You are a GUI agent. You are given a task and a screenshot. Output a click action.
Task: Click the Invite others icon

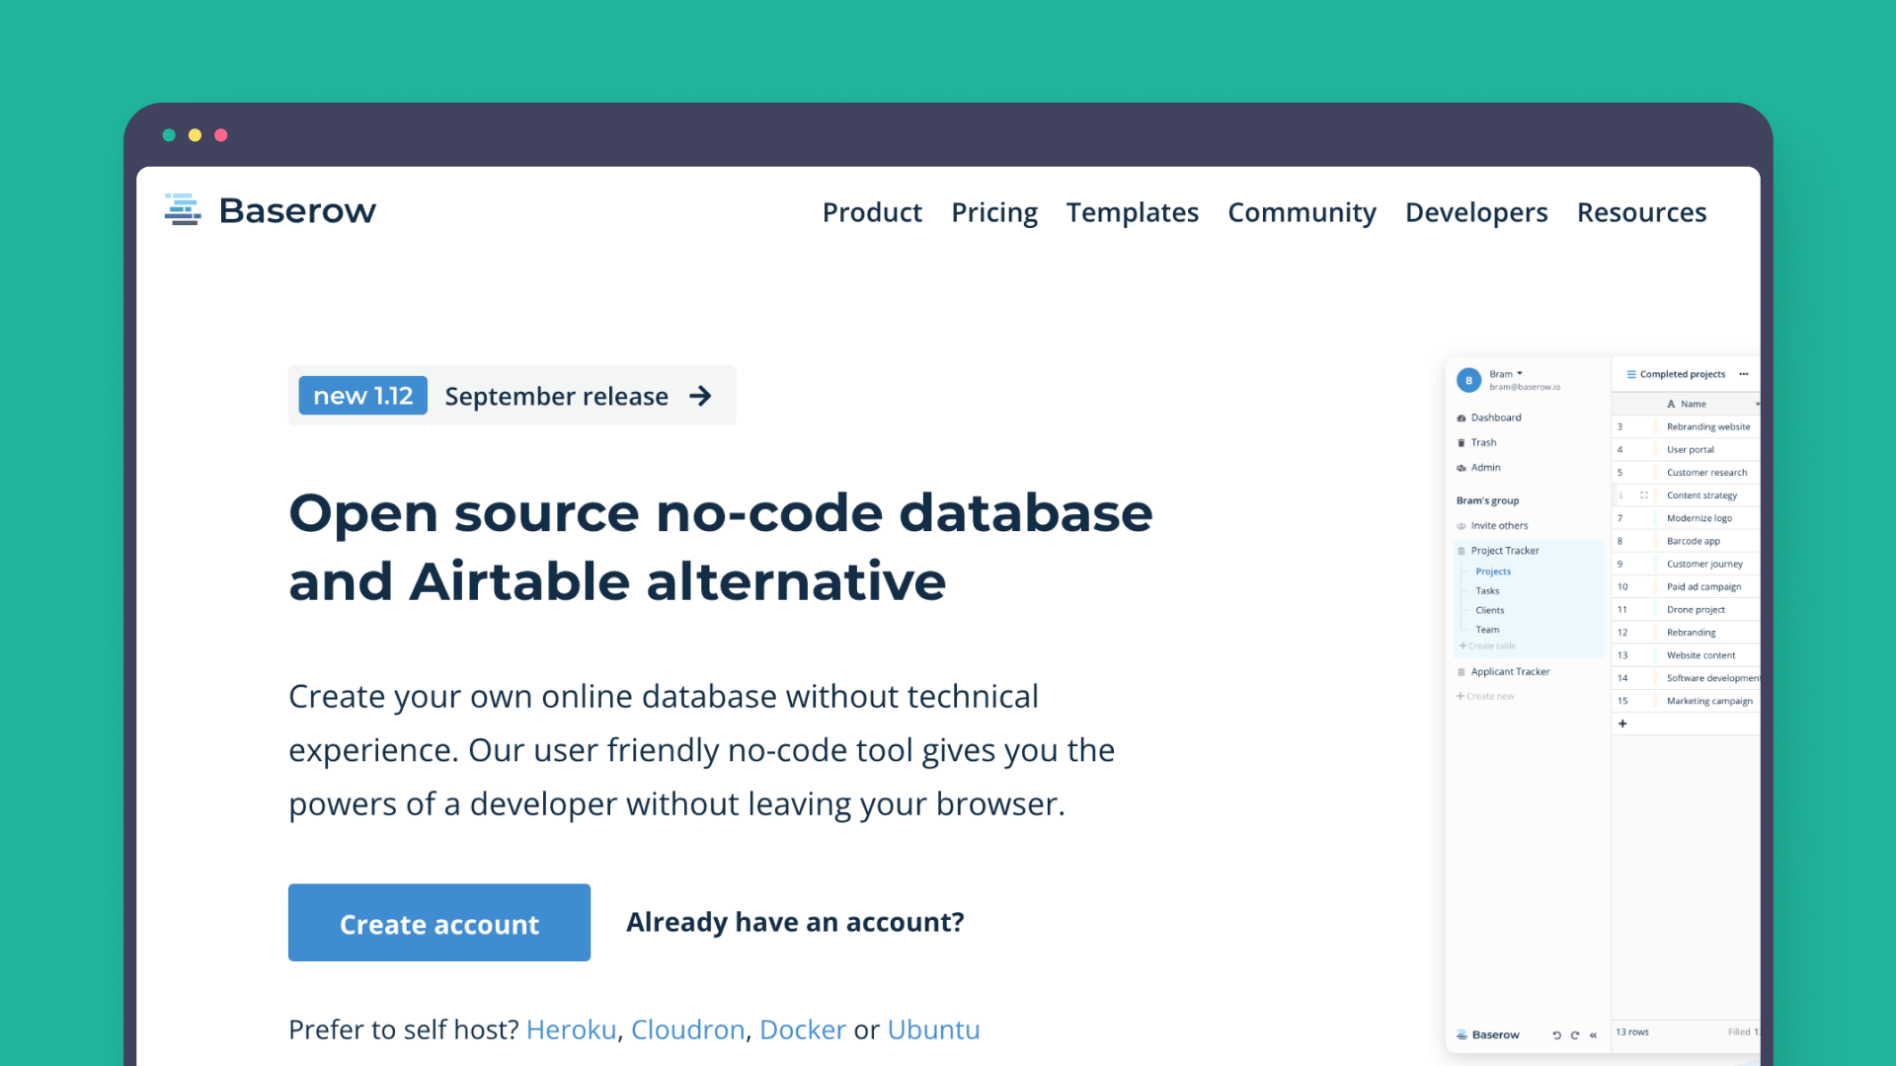click(x=1461, y=525)
